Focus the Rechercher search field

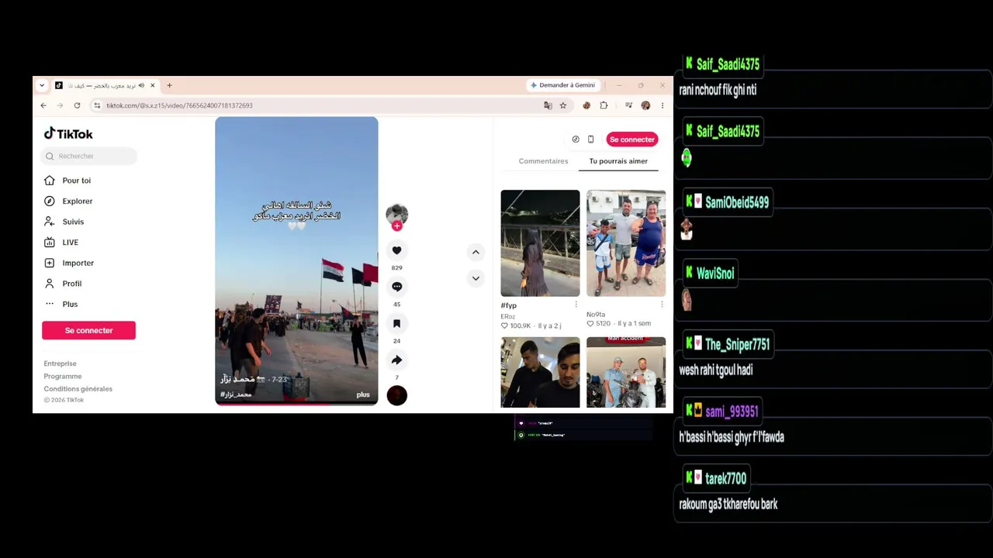pyautogui.click(x=89, y=156)
